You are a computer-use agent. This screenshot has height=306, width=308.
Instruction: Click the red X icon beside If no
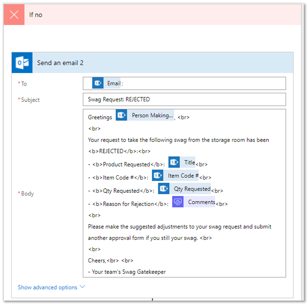(x=14, y=15)
